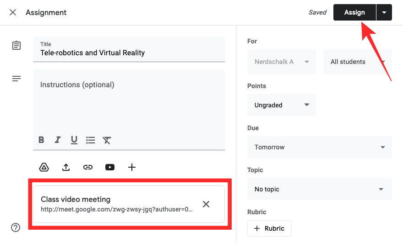Click the Bold formatting icon
The height and width of the screenshot is (243, 403).
point(41,140)
